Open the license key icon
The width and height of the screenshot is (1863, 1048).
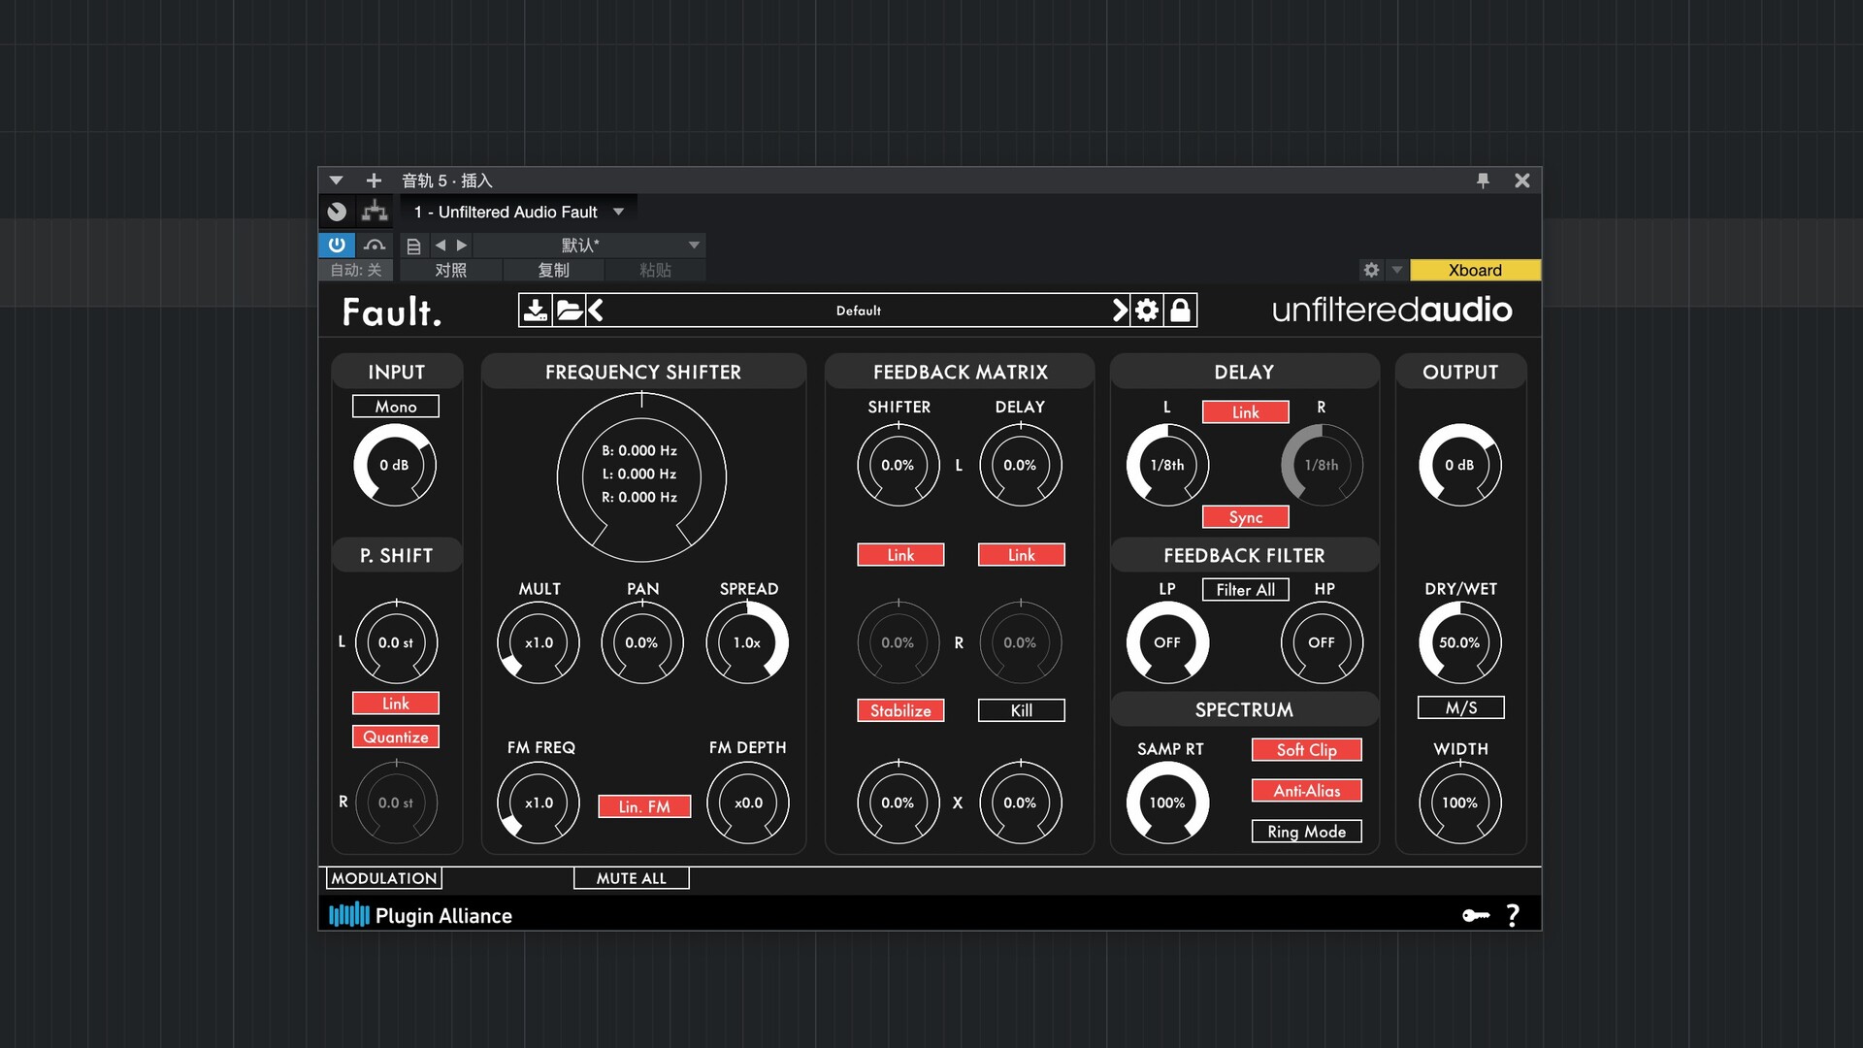point(1476,915)
